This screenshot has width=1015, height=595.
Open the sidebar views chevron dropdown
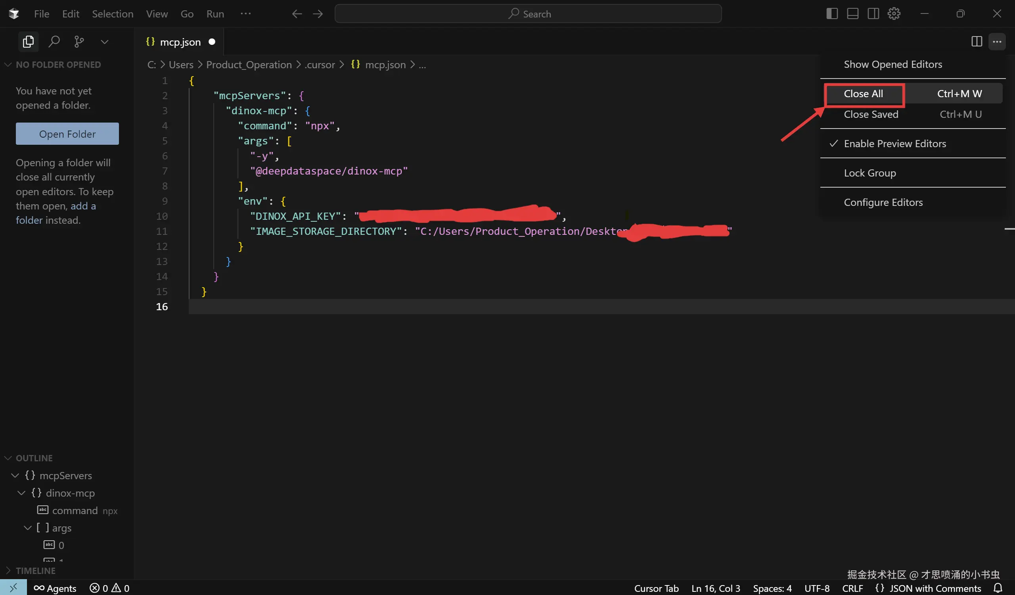104,42
